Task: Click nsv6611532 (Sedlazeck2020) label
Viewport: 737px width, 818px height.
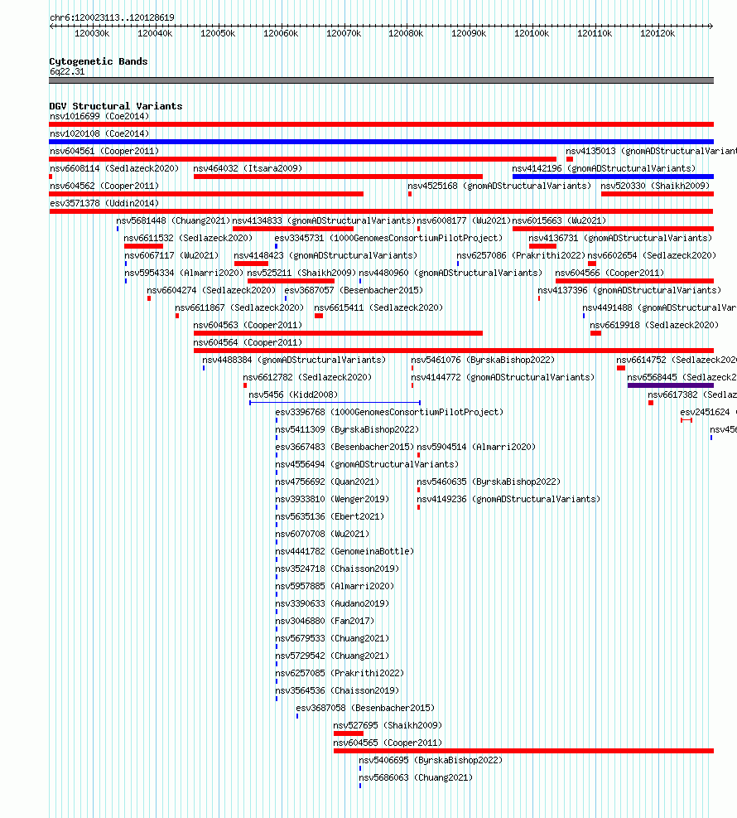Action: (x=188, y=238)
